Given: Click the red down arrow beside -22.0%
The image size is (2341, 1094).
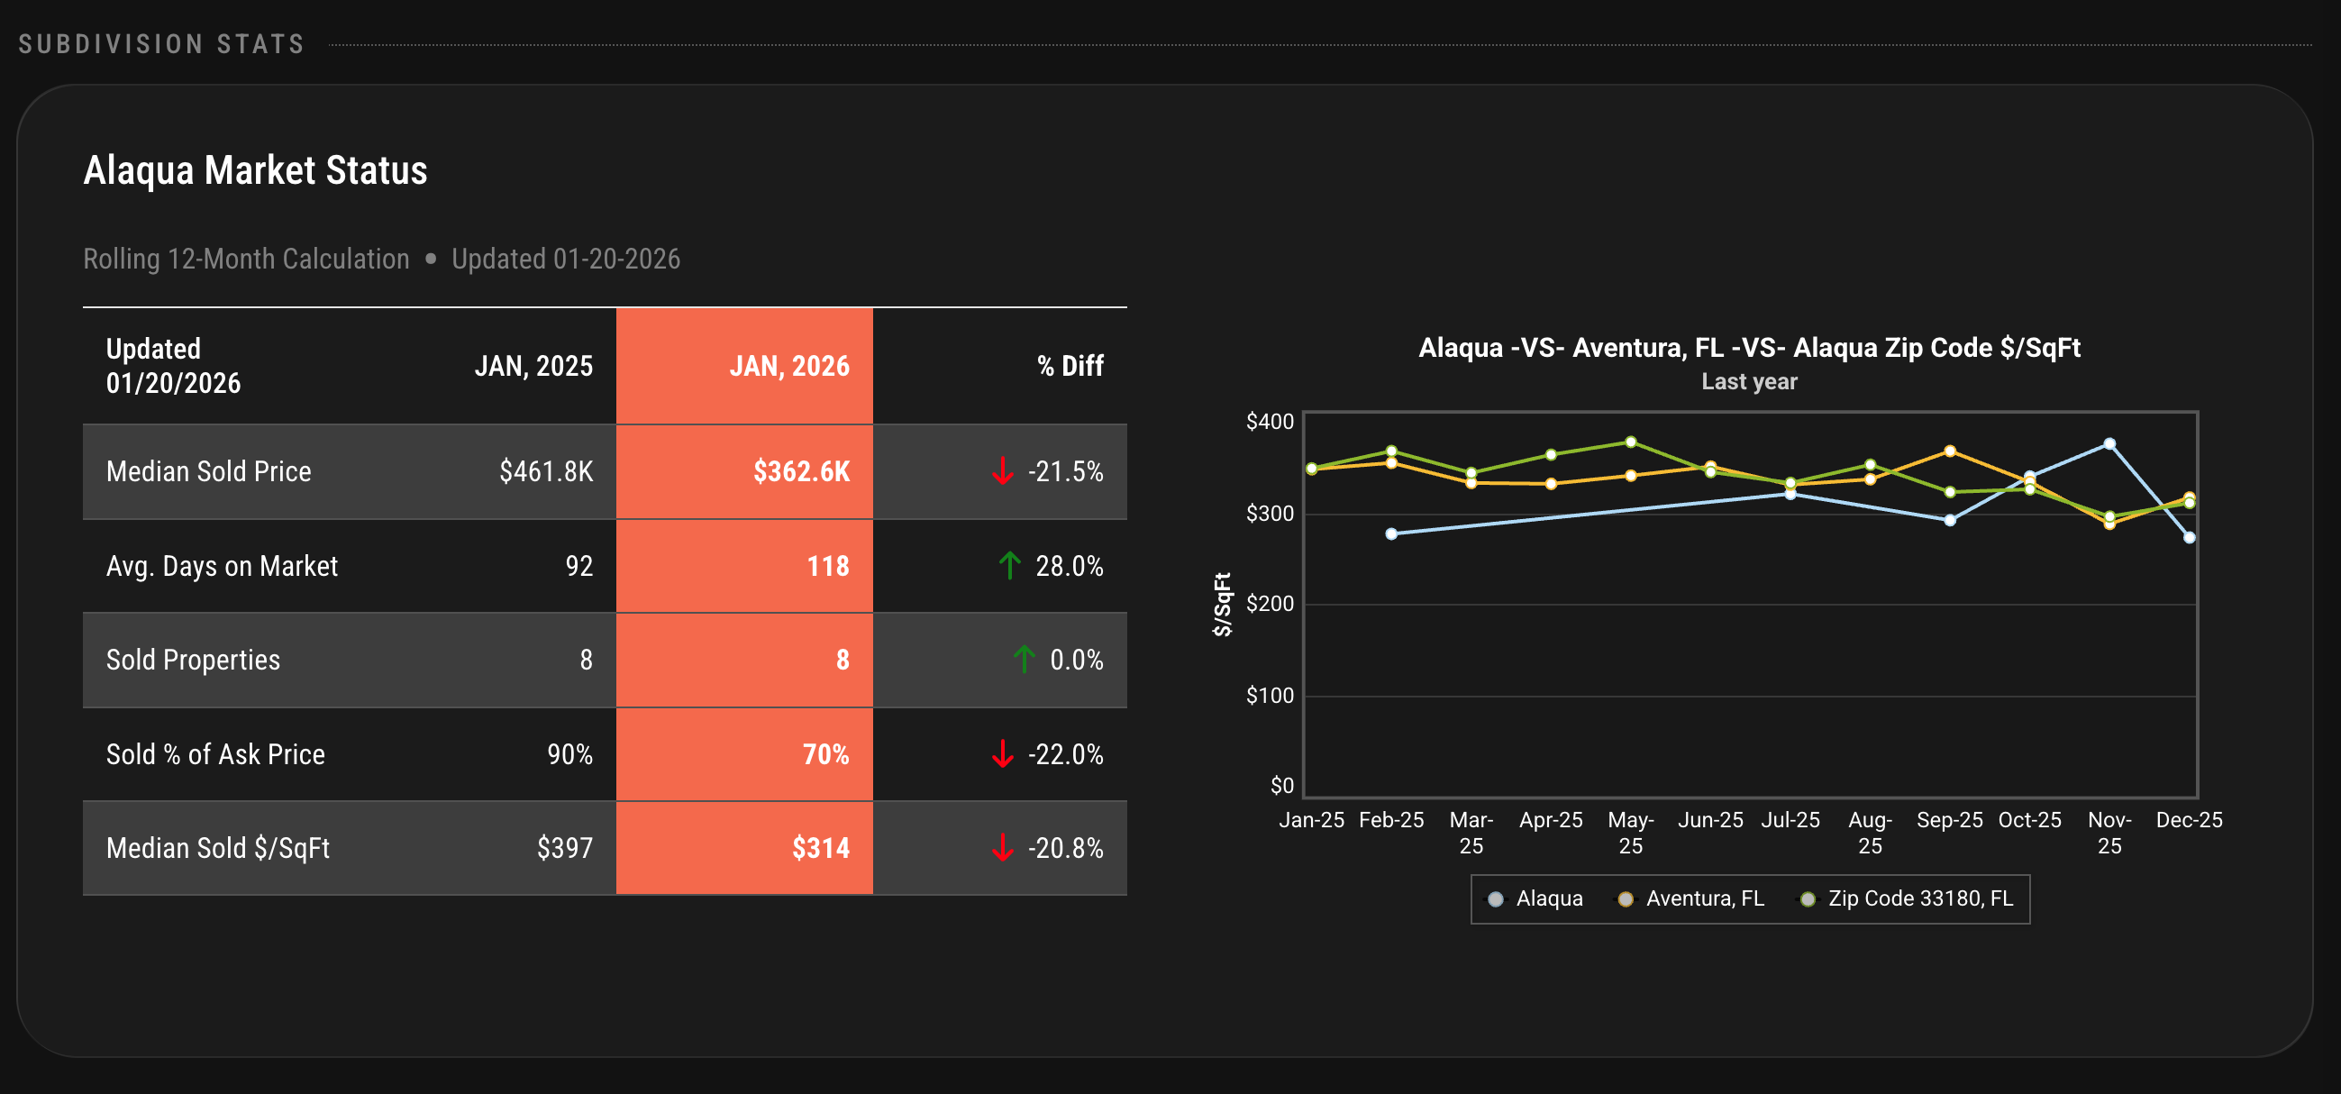Looking at the screenshot, I should 1002,753.
